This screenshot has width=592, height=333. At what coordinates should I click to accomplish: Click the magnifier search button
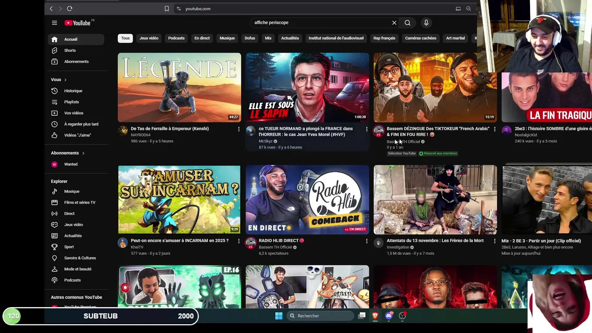tap(407, 23)
